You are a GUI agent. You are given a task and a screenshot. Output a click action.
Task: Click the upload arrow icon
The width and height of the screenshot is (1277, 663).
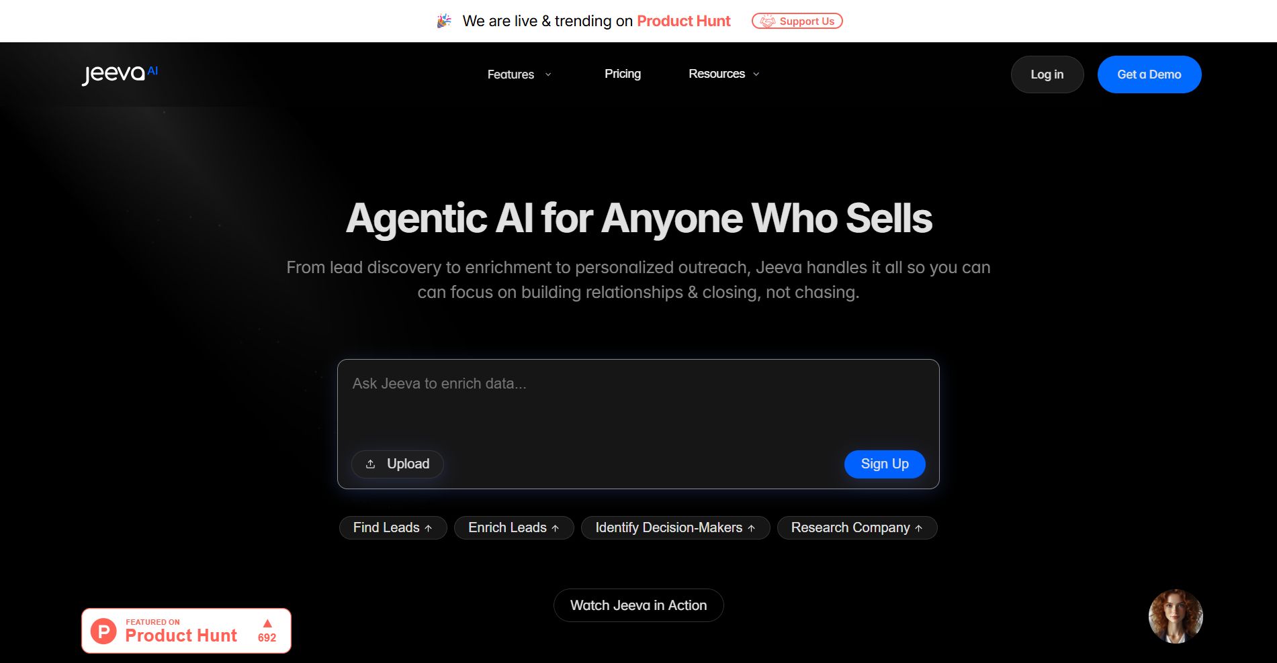coord(370,464)
